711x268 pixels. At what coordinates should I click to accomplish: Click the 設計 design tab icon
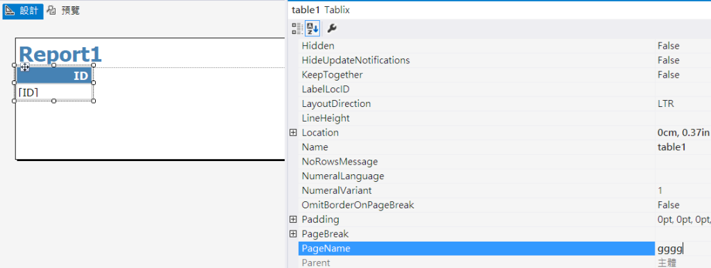10,10
